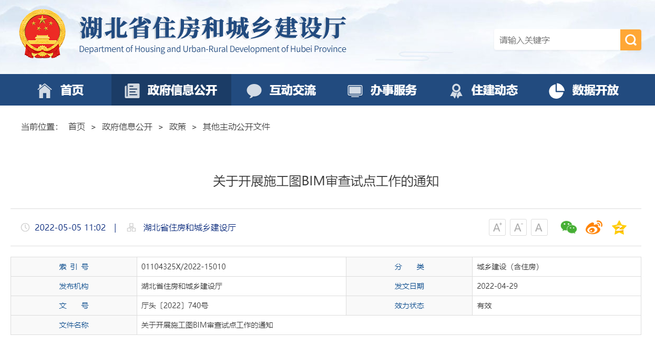
Task: Click the 发布机构 label cell
Action: click(74, 286)
